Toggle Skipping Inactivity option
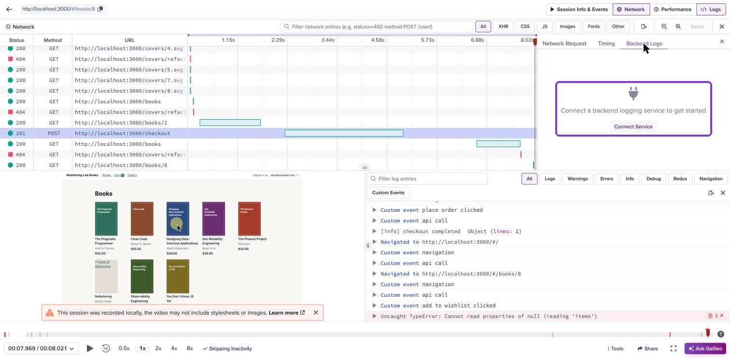This screenshot has width=730, height=359. [x=227, y=348]
